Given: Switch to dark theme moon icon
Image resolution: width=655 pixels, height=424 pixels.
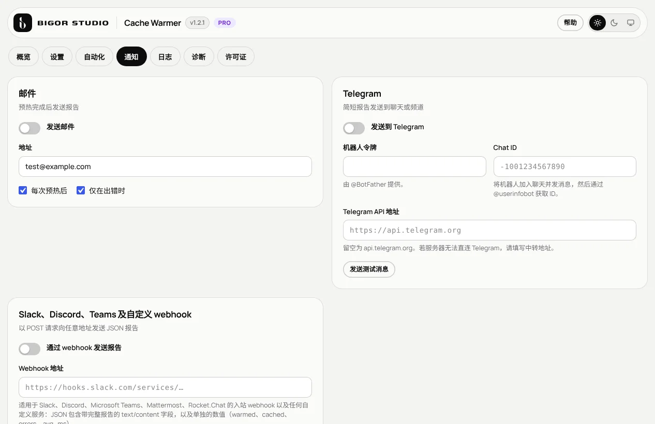Looking at the screenshot, I should tap(614, 23).
